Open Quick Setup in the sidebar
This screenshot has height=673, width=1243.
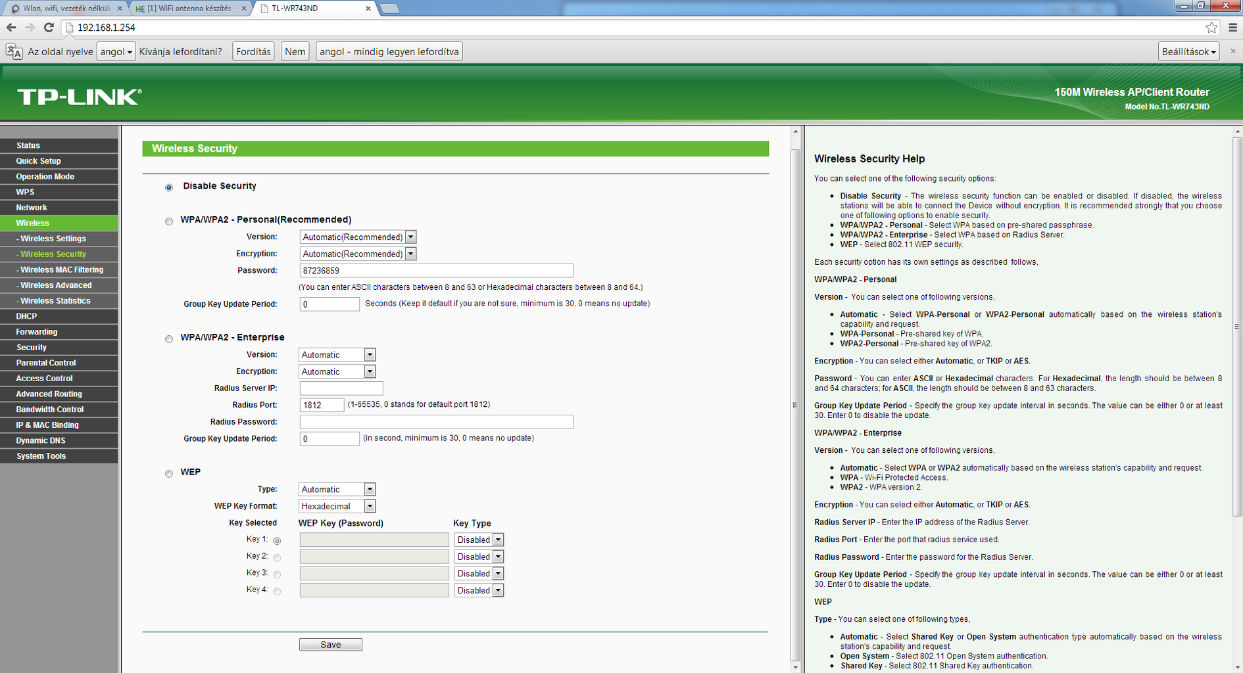[59, 161]
